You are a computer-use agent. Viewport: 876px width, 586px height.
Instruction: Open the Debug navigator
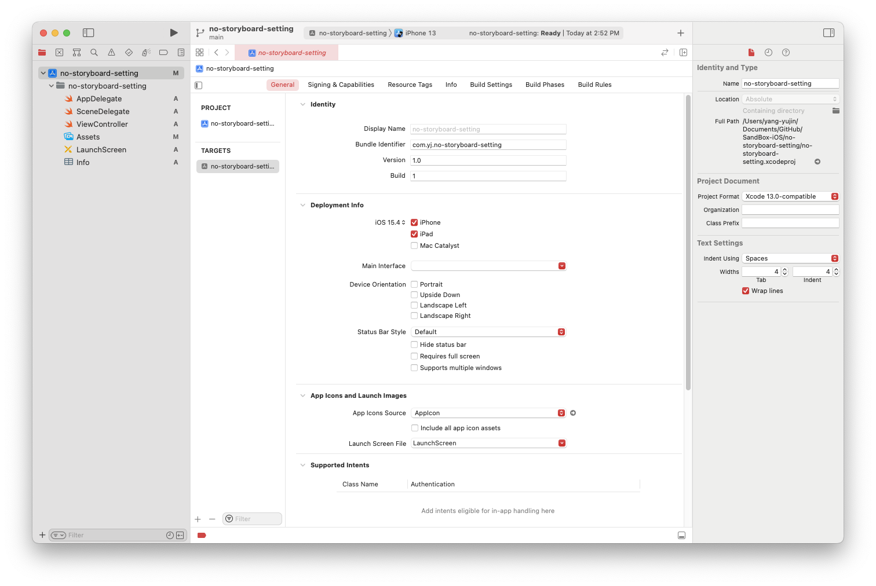click(x=146, y=53)
